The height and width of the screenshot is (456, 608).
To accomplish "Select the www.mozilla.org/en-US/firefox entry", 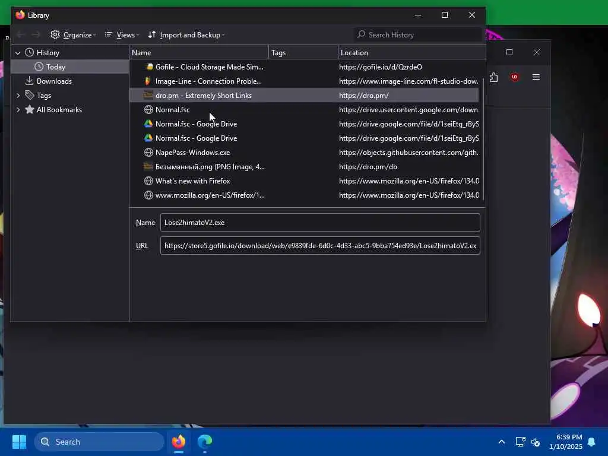I will click(304, 195).
